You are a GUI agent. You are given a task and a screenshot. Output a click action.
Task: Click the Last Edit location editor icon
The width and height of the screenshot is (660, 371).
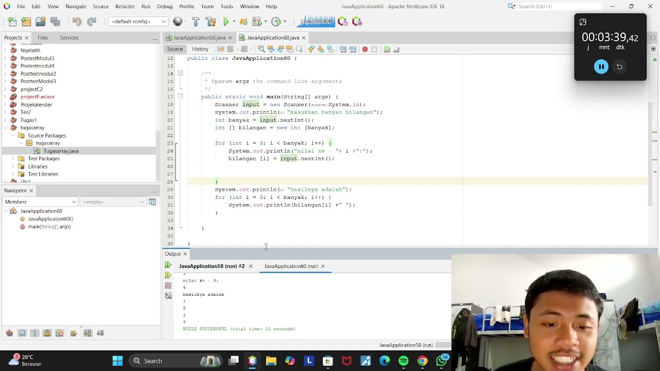(221, 49)
